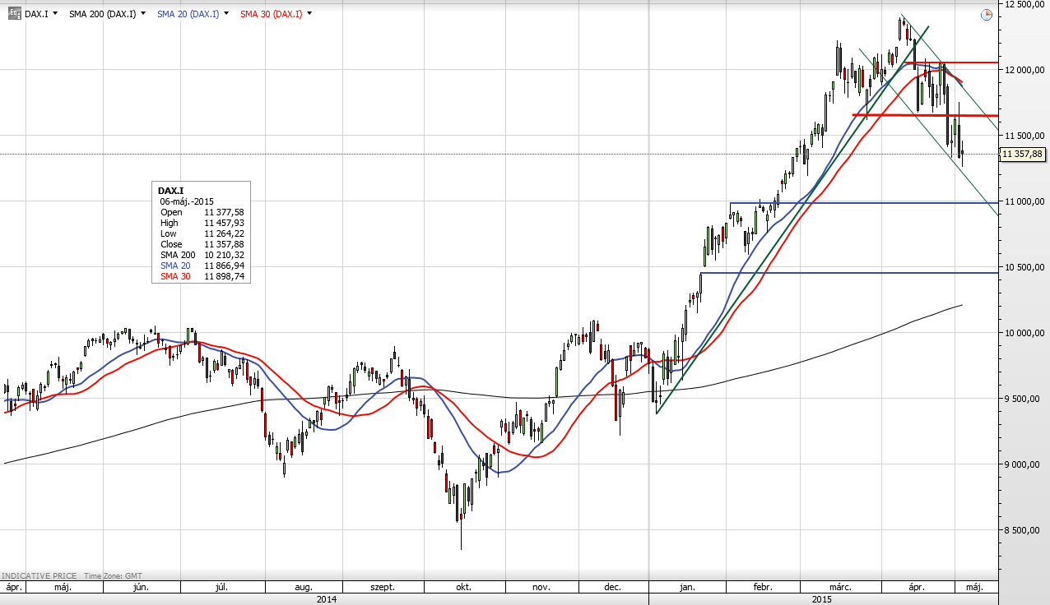Click the date 06-máj.-2015 in data box
This screenshot has height=605, width=1050.
pos(188,201)
